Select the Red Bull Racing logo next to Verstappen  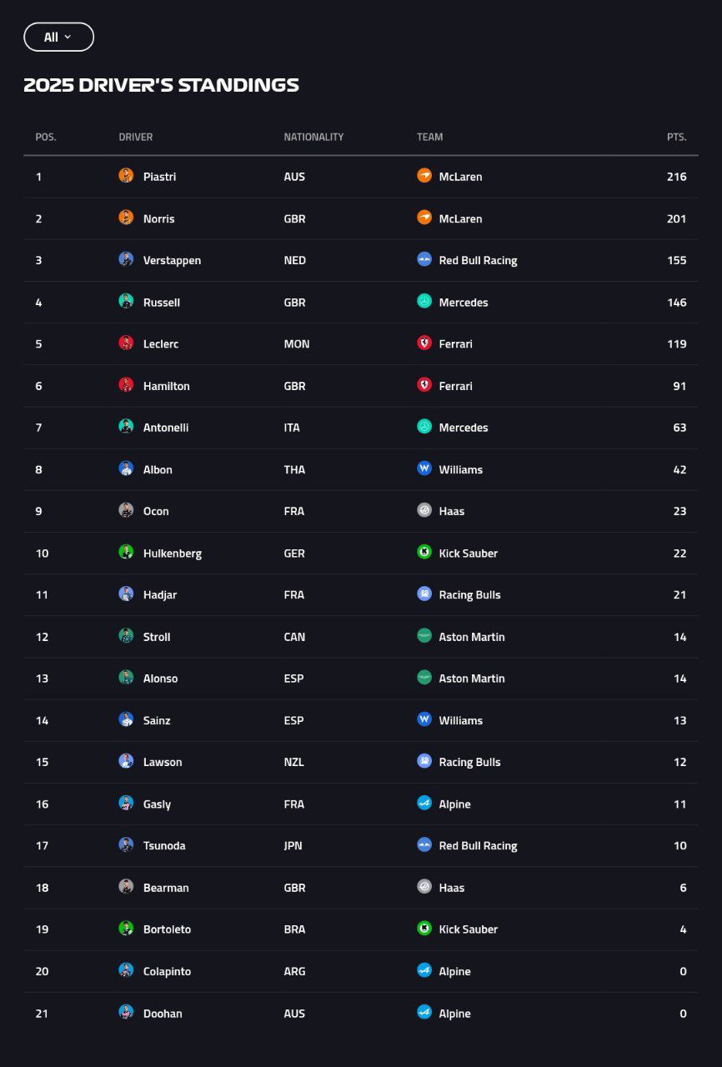tap(424, 260)
